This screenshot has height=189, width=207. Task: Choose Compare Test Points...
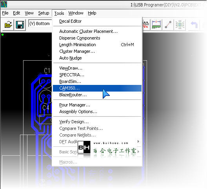click(97, 128)
